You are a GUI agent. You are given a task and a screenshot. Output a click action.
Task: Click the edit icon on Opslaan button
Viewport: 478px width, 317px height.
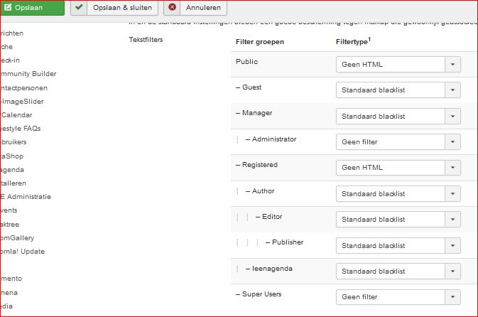8,7
